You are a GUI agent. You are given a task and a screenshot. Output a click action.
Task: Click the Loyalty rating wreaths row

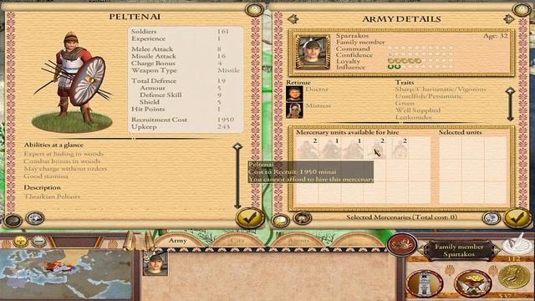click(420, 61)
